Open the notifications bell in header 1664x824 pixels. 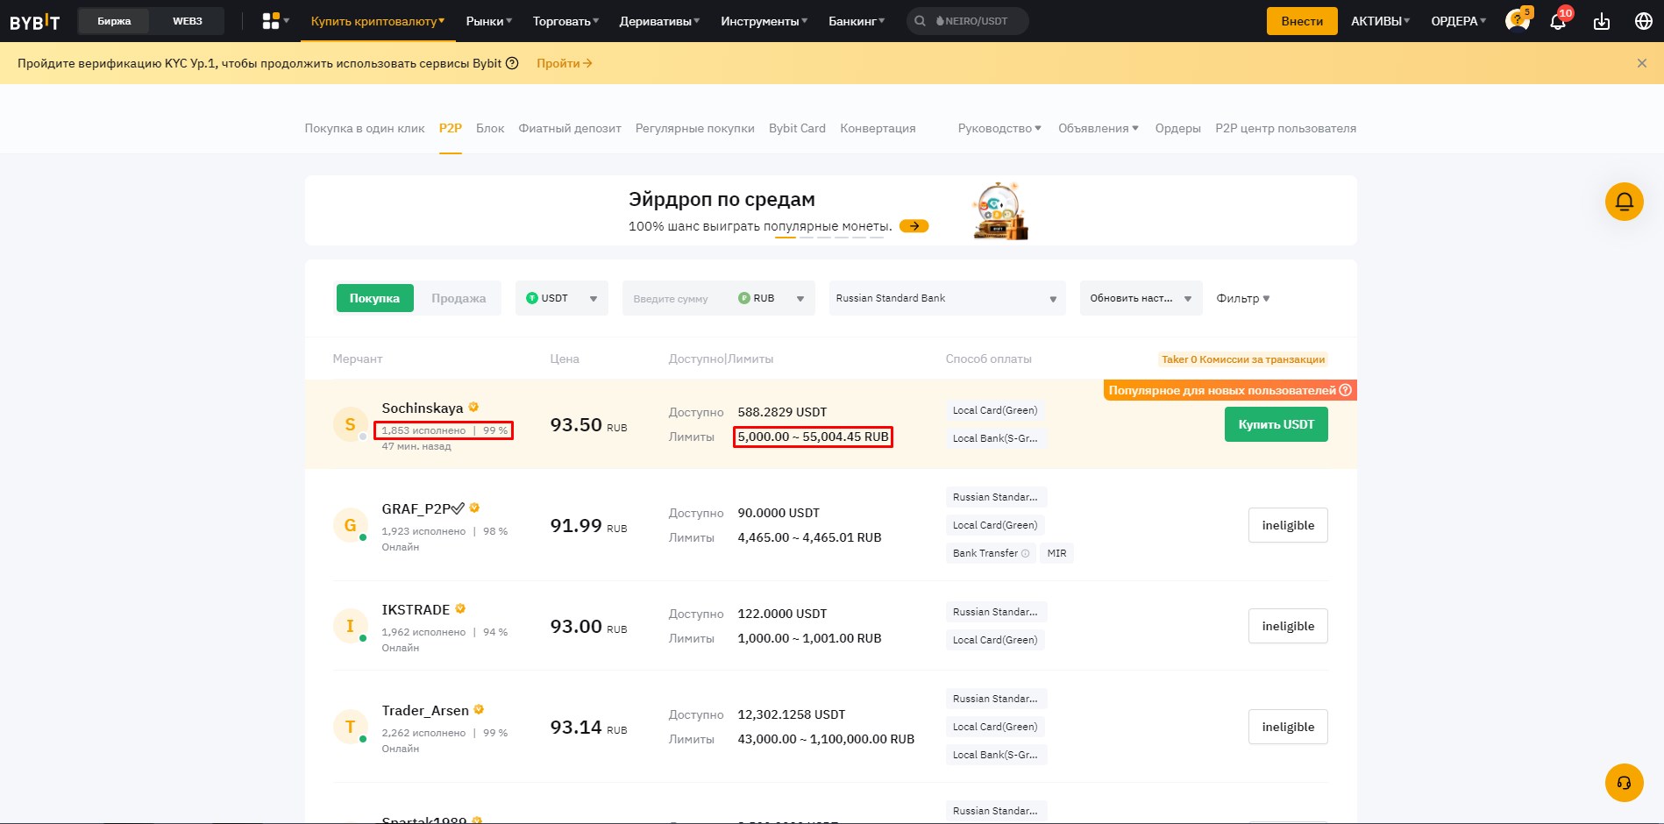[1558, 21]
